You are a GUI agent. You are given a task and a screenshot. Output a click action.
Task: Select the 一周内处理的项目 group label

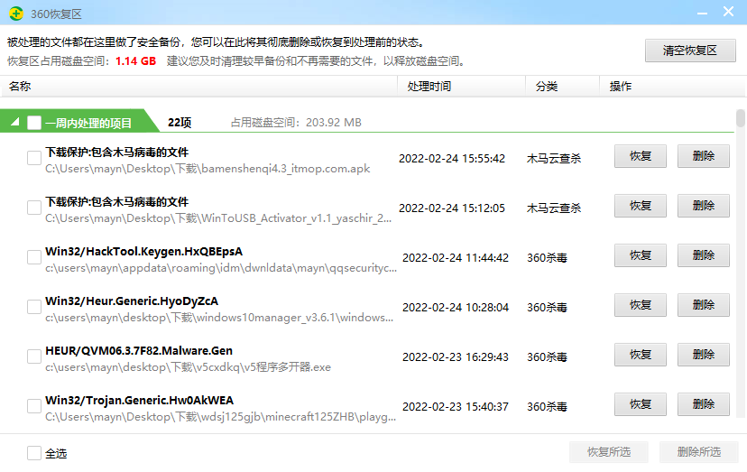pyautogui.click(x=88, y=124)
